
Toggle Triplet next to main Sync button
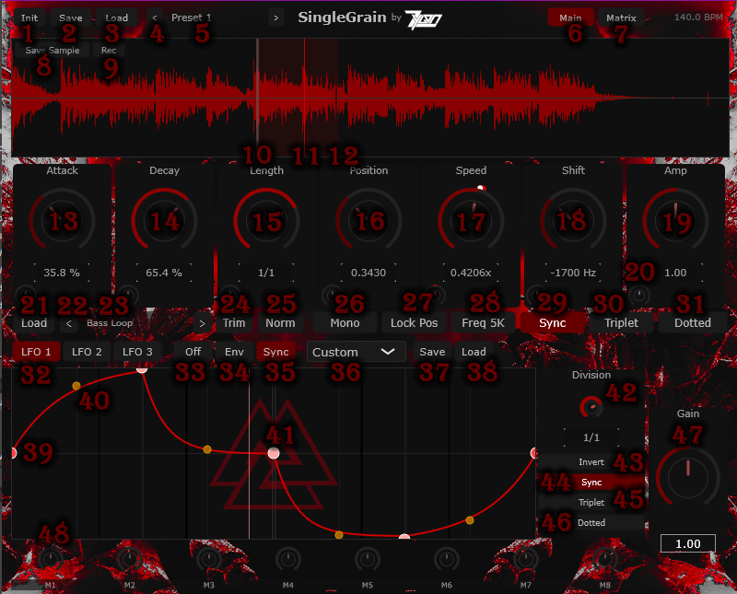click(x=621, y=322)
